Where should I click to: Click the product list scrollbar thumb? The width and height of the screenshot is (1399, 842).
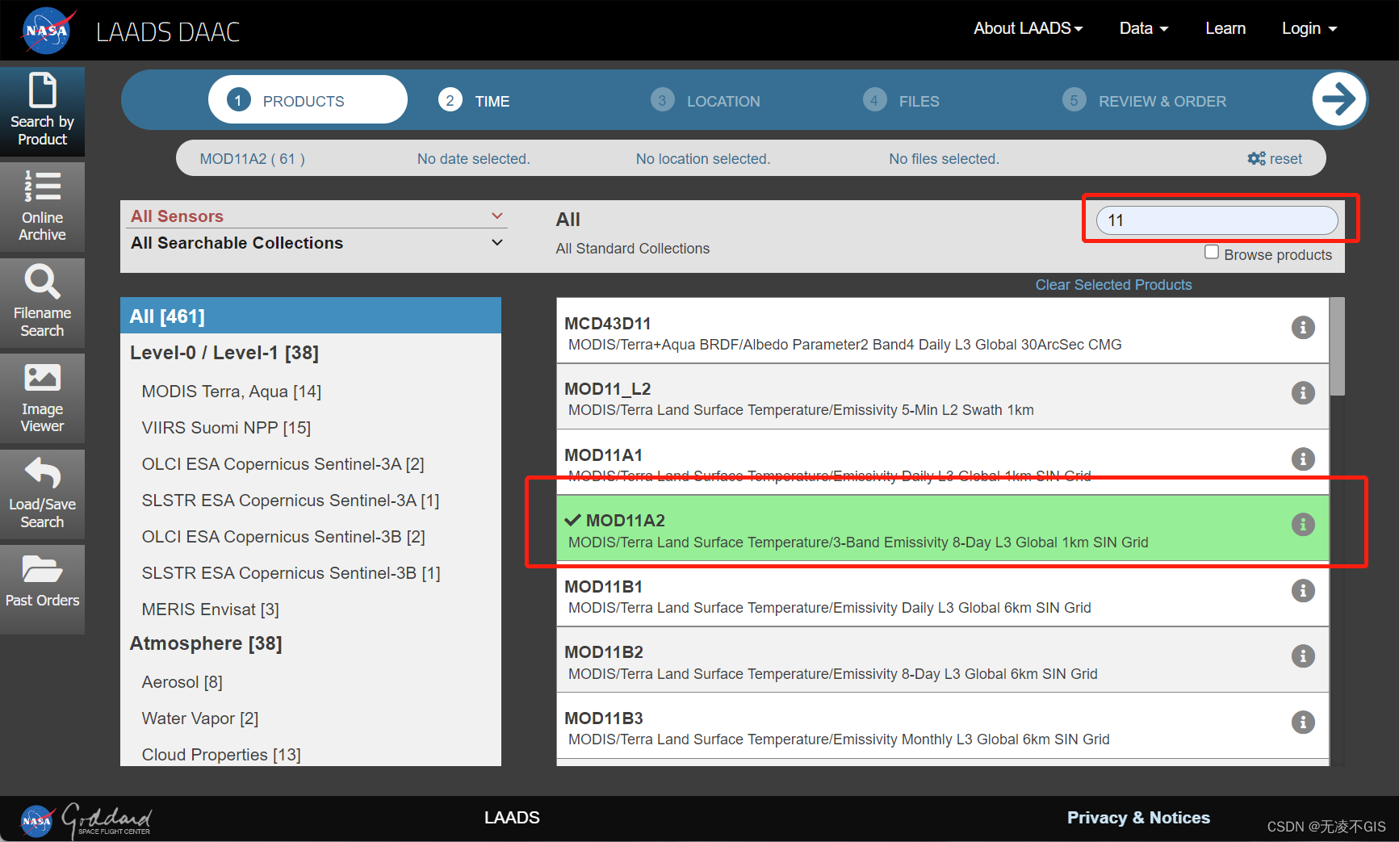click(x=1337, y=346)
